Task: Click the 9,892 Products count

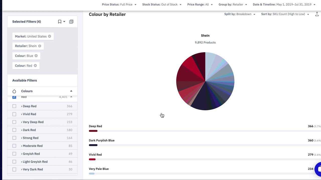Action: coord(205,42)
